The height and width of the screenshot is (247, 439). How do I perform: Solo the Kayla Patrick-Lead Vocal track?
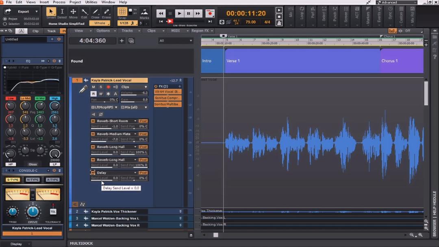point(101,87)
